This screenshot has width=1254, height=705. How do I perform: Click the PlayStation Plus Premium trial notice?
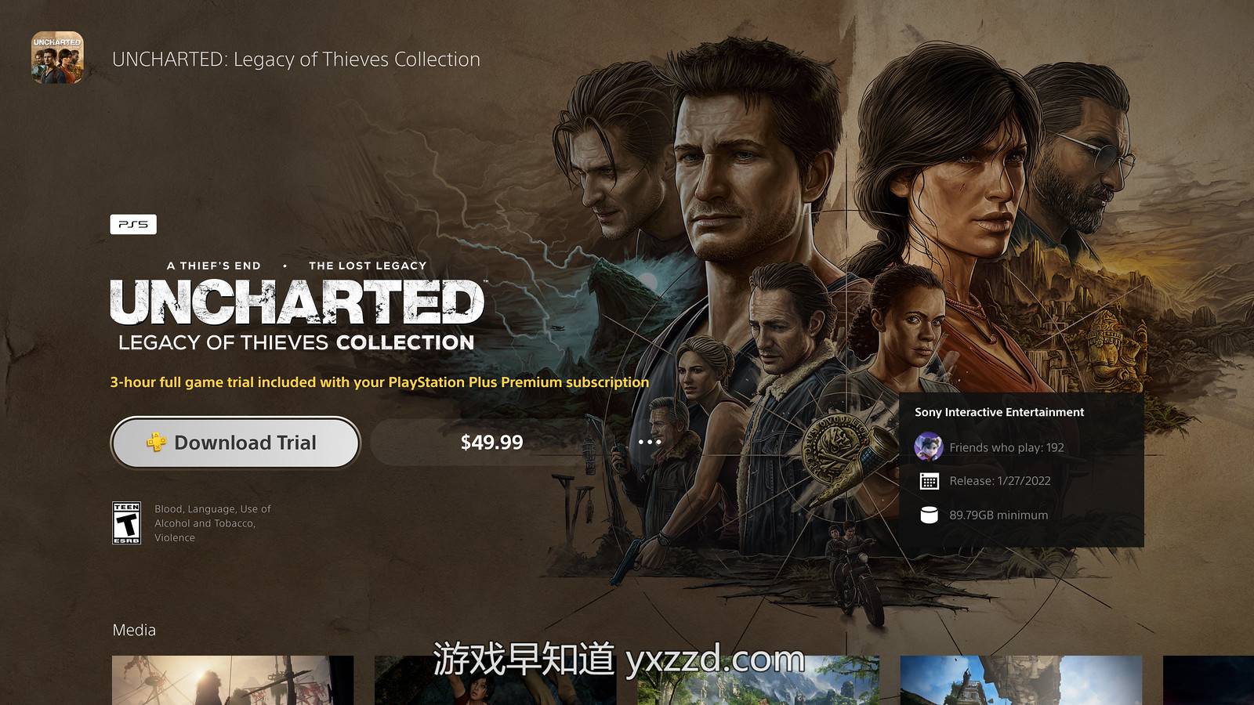tap(379, 382)
